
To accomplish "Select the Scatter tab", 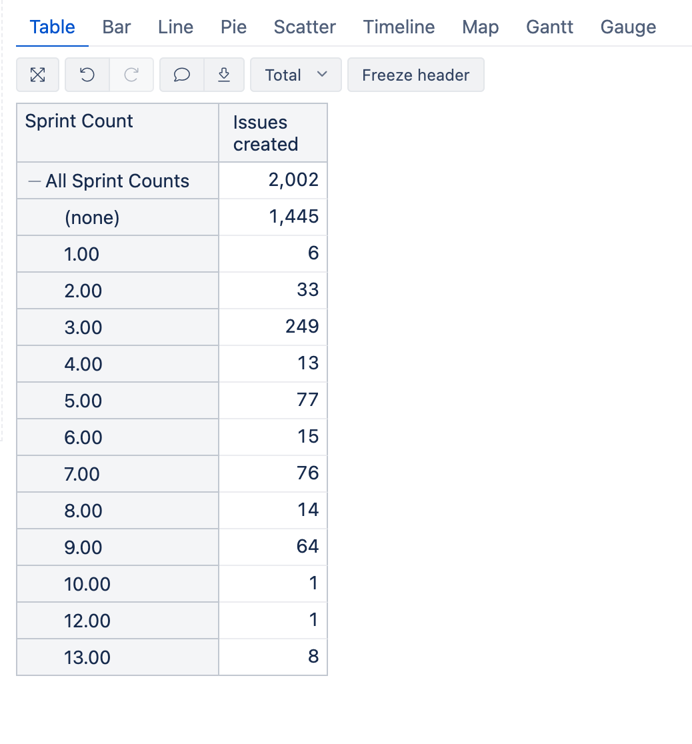I will point(305,27).
